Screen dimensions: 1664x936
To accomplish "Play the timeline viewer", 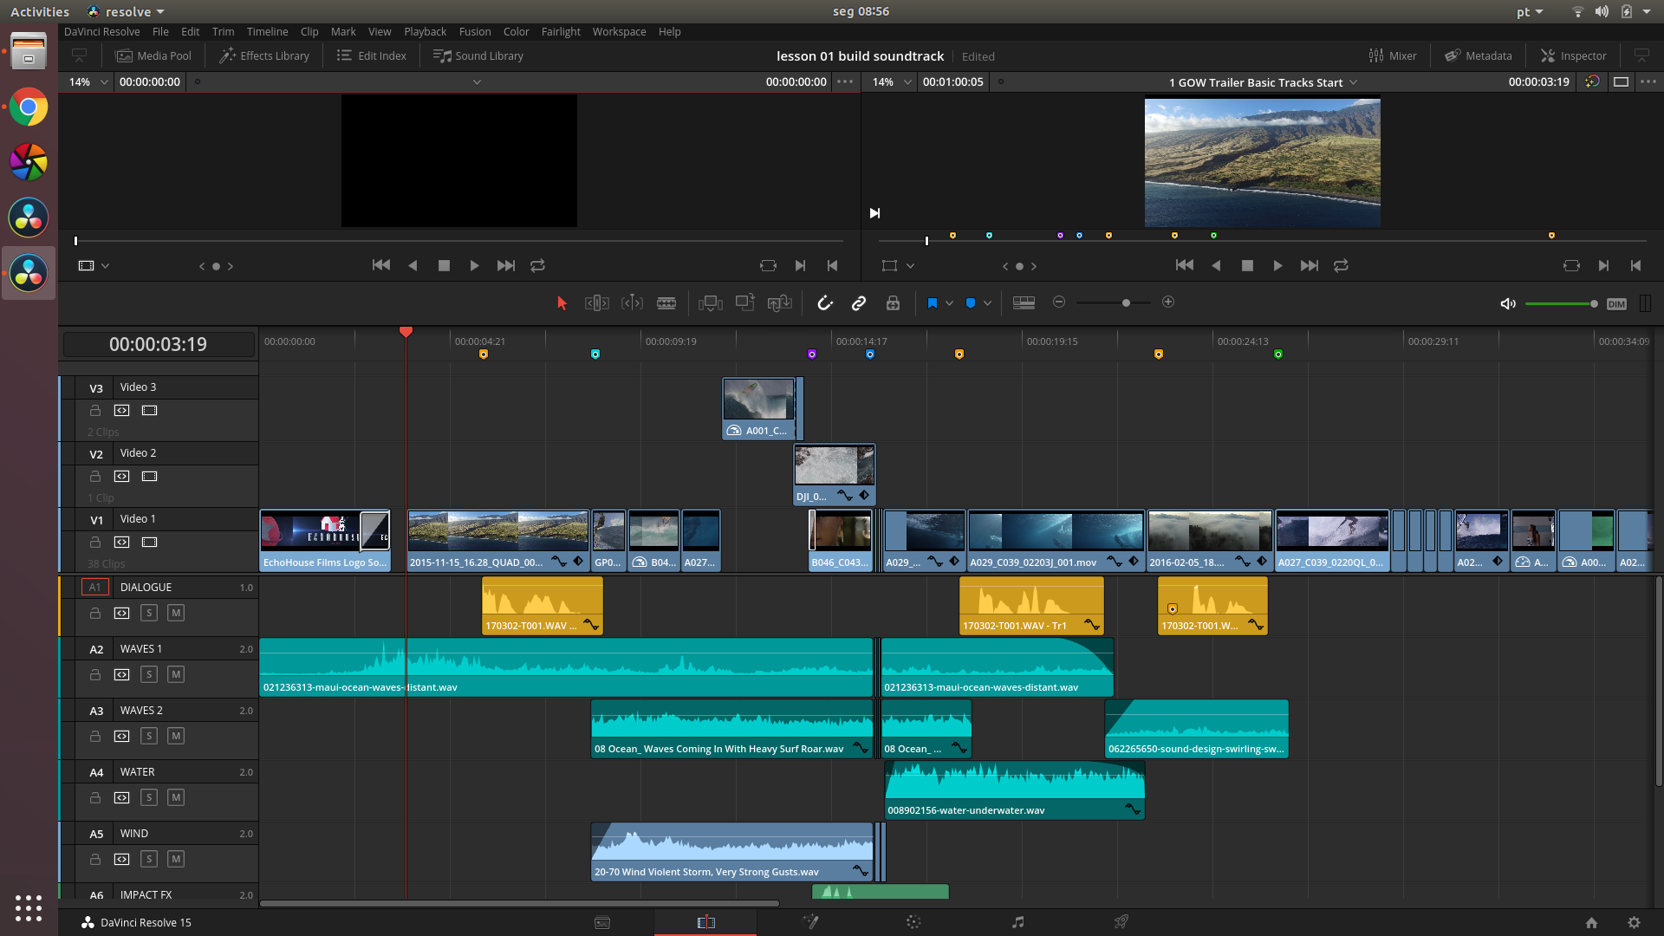I will [x=1277, y=266].
